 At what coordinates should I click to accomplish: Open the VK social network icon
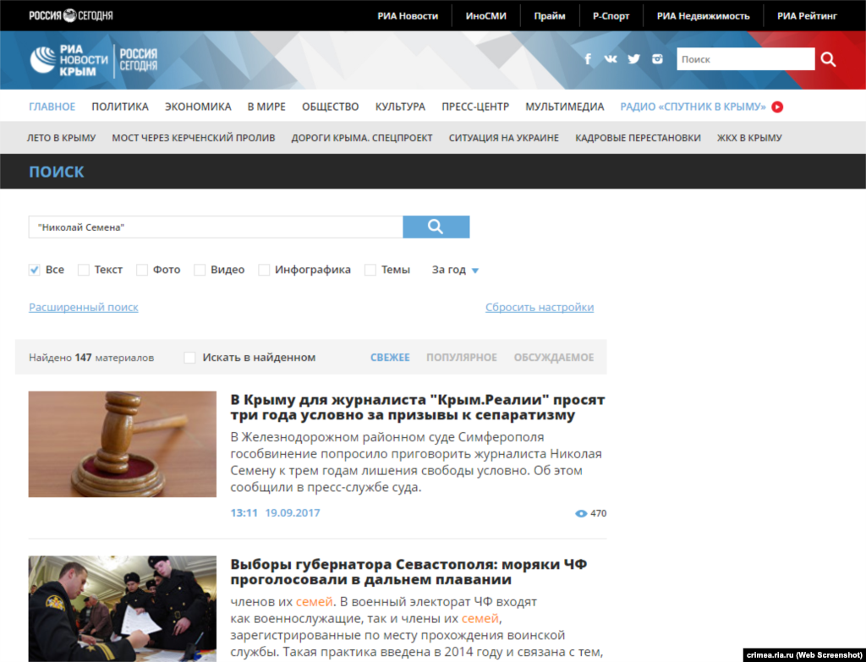tap(610, 59)
